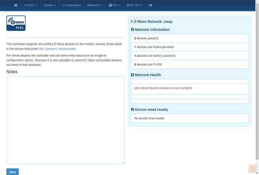Click the 'No device reset locally' row
The image size is (259, 175).
pos(190,118)
